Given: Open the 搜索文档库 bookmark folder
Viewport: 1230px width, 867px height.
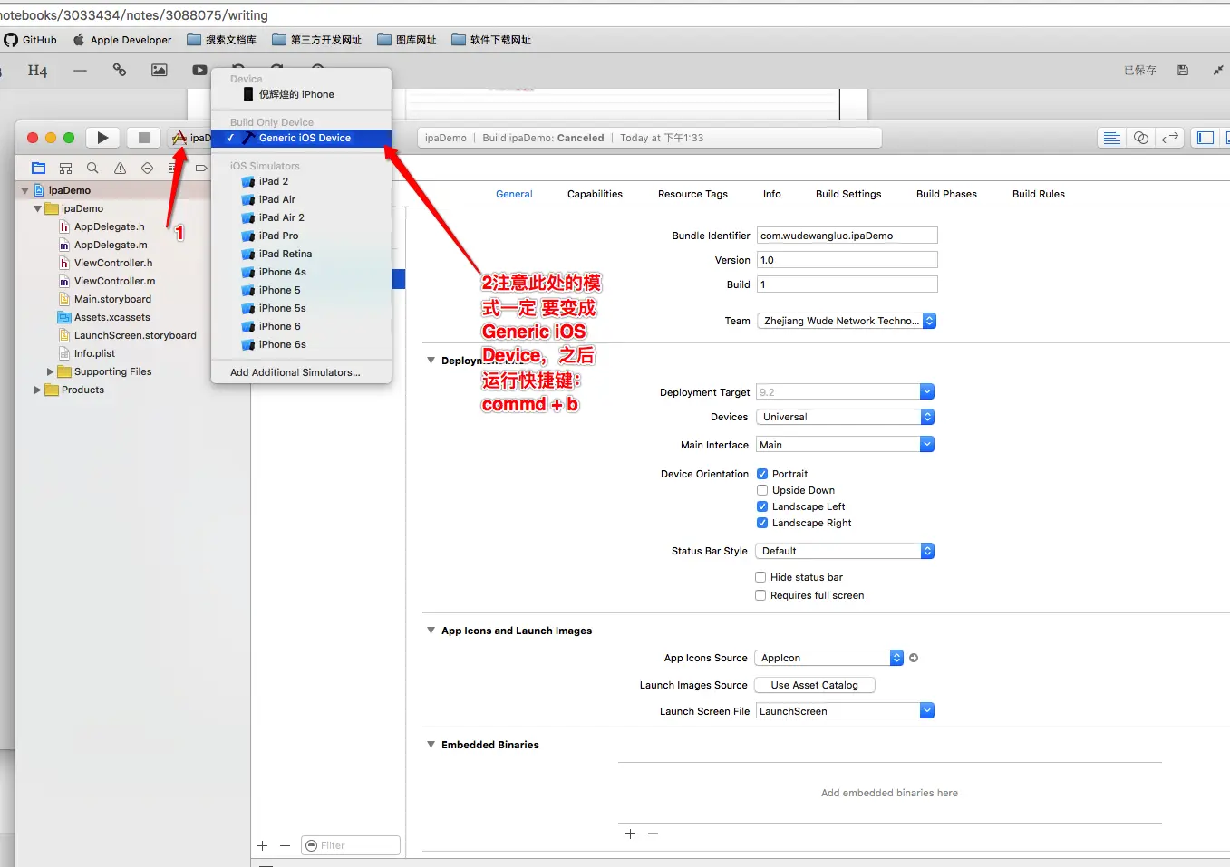Looking at the screenshot, I should 221,40.
